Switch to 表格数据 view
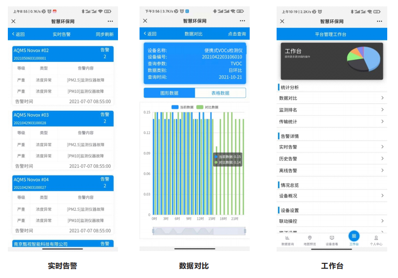Image resolution: width=398 pixels, height=278 pixels. [220, 93]
